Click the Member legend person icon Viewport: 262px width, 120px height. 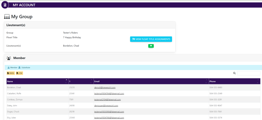pos(9,68)
